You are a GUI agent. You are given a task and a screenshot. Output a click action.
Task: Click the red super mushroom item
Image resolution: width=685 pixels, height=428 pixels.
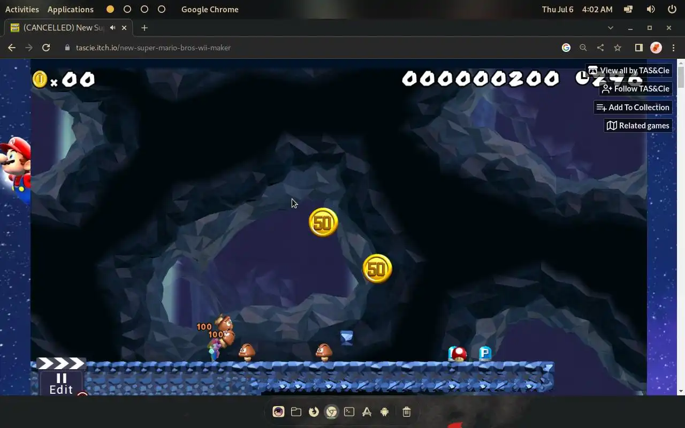(459, 354)
